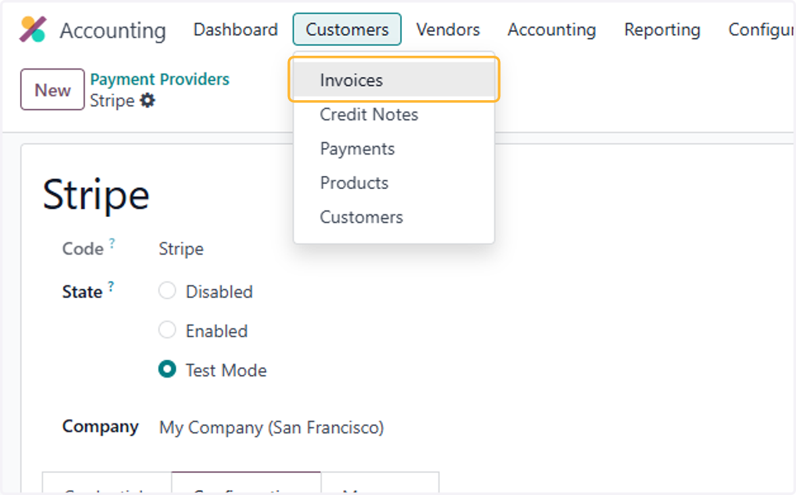Open the Stripe gear actions icon
The height and width of the screenshot is (495, 796).
click(x=147, y=101)
